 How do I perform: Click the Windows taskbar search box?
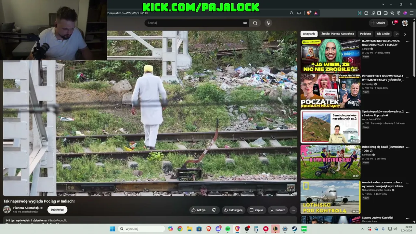(x=141, y=229)
